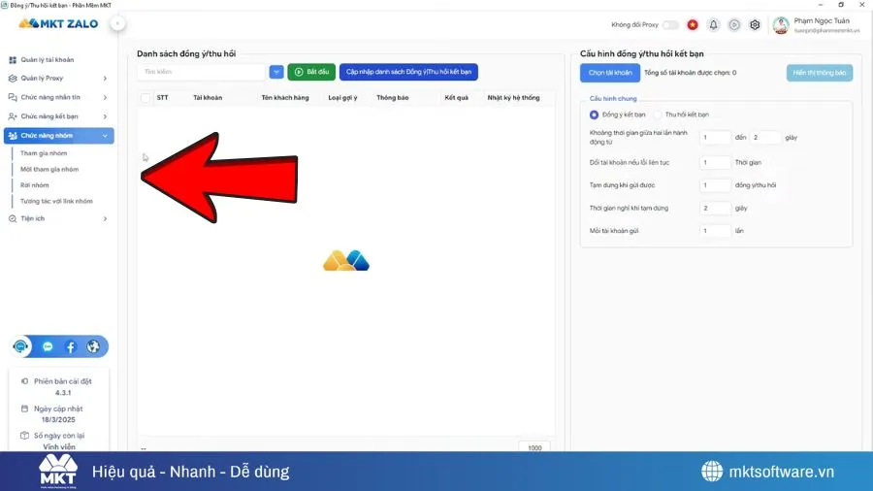Select the Đồng ý kết bạn radio
This screenshot has width=873, height=491.
[595, 115]
